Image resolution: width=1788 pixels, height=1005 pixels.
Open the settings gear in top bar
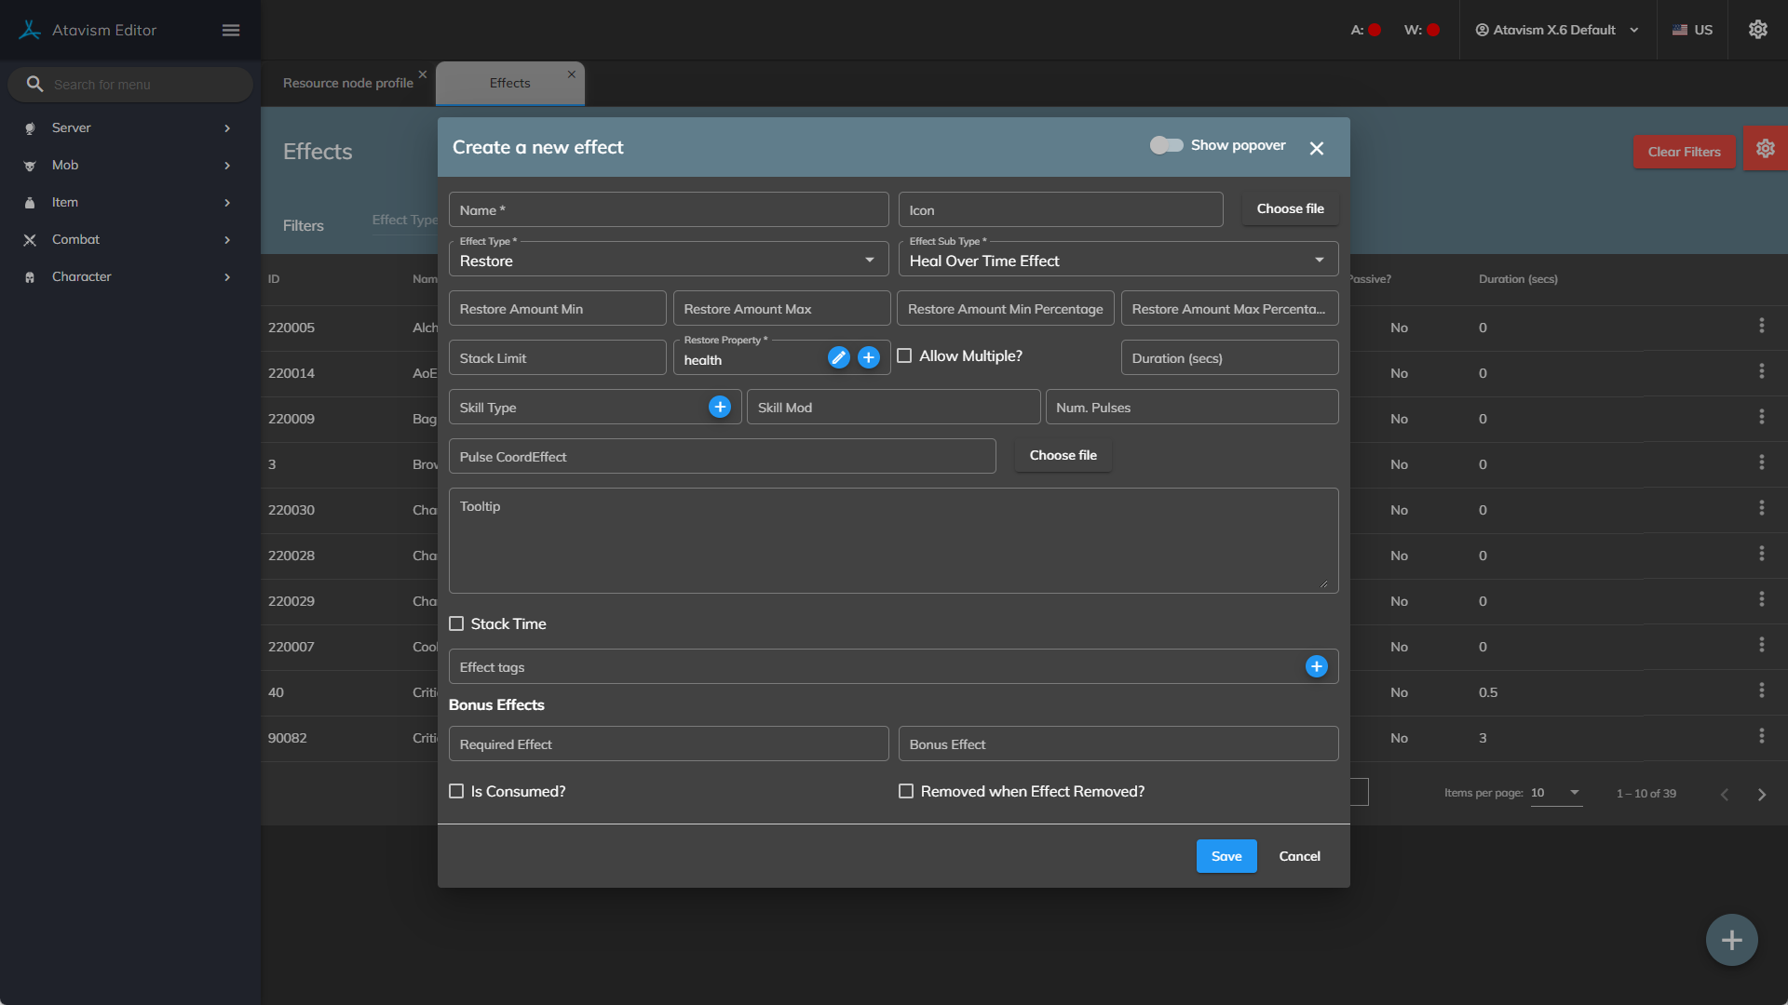point(1757,30)
